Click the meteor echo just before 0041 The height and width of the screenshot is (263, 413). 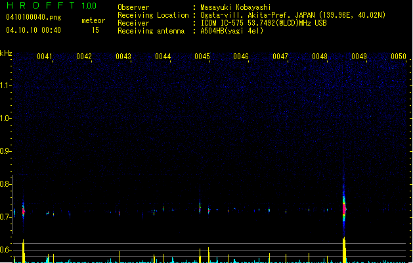pyautogui.click(x=24, y=211)
